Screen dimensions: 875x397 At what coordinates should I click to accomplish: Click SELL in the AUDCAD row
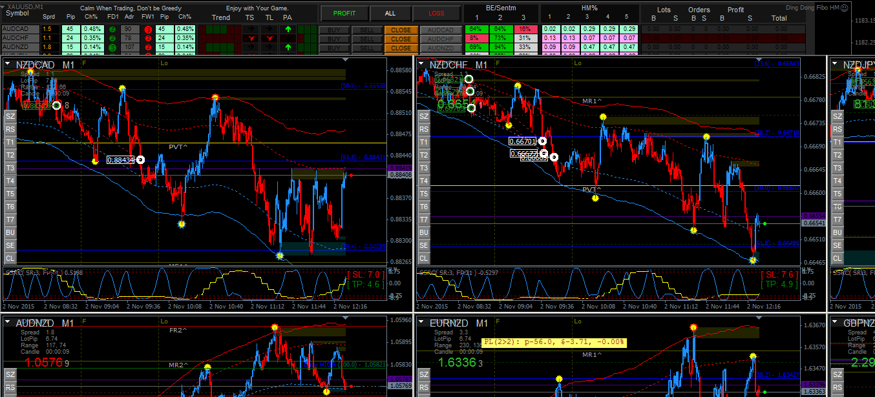[x=366, y=30]
